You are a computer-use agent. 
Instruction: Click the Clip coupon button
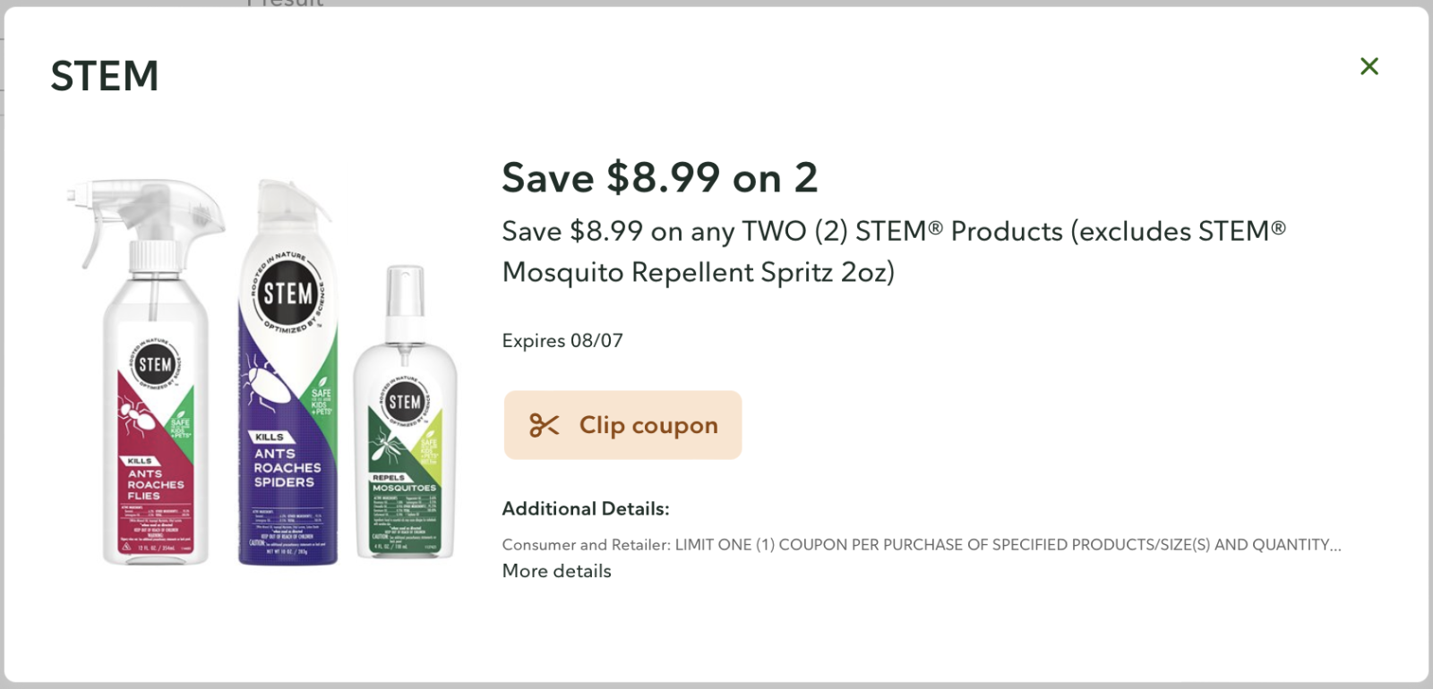pyautogui.click(x=622, y=425)
